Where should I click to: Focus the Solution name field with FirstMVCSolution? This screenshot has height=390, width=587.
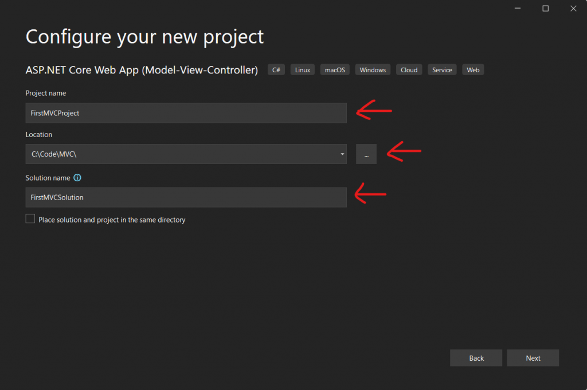point(186,197)
